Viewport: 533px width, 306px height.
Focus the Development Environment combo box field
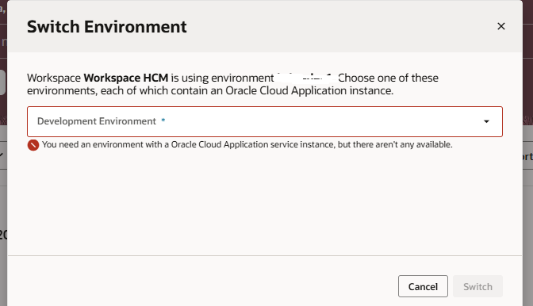click(265, 121)
